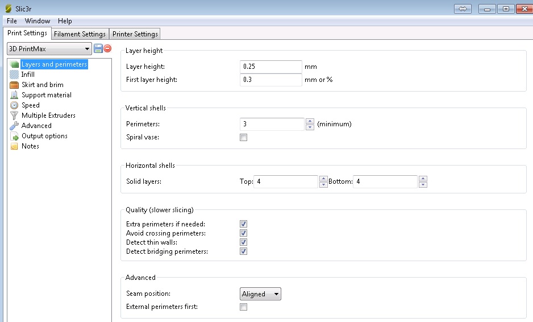Click the Layer height input field
Viewport: 533px width, 322px height.
pos(270,67)
